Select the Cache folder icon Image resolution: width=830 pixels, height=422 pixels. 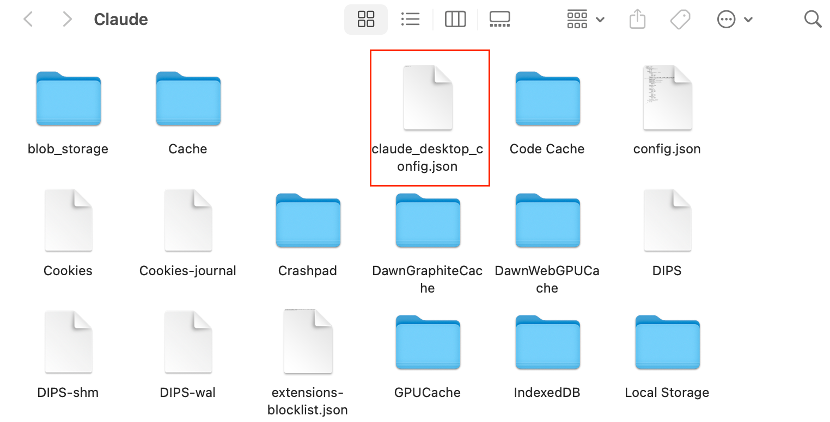click(188, 98)
